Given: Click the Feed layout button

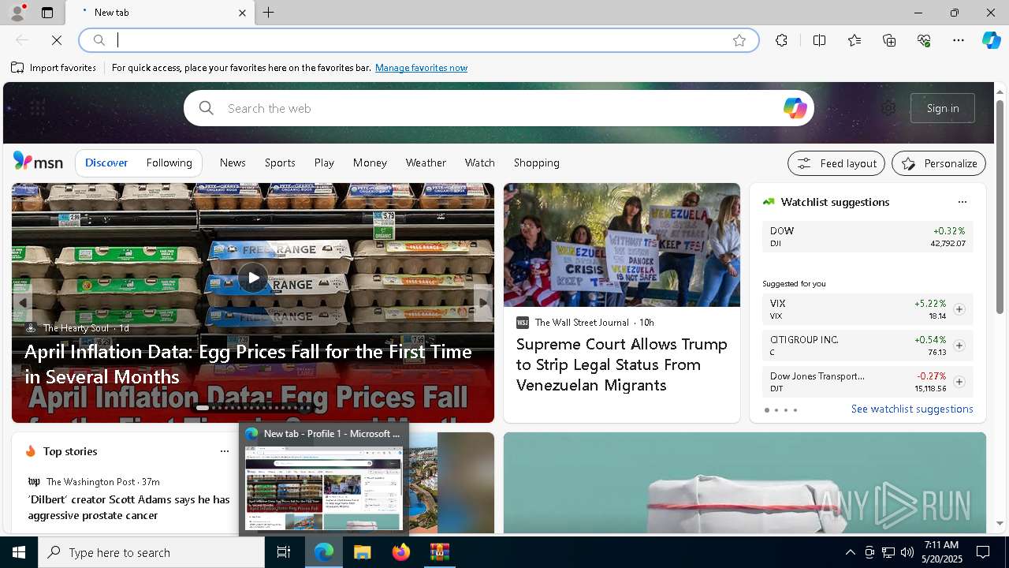Looking at the screenshot, I should click(x=836, y=163).
